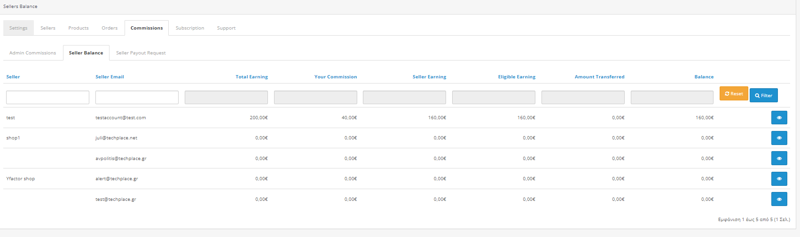Apply the Filter button

tap(763, 95)
